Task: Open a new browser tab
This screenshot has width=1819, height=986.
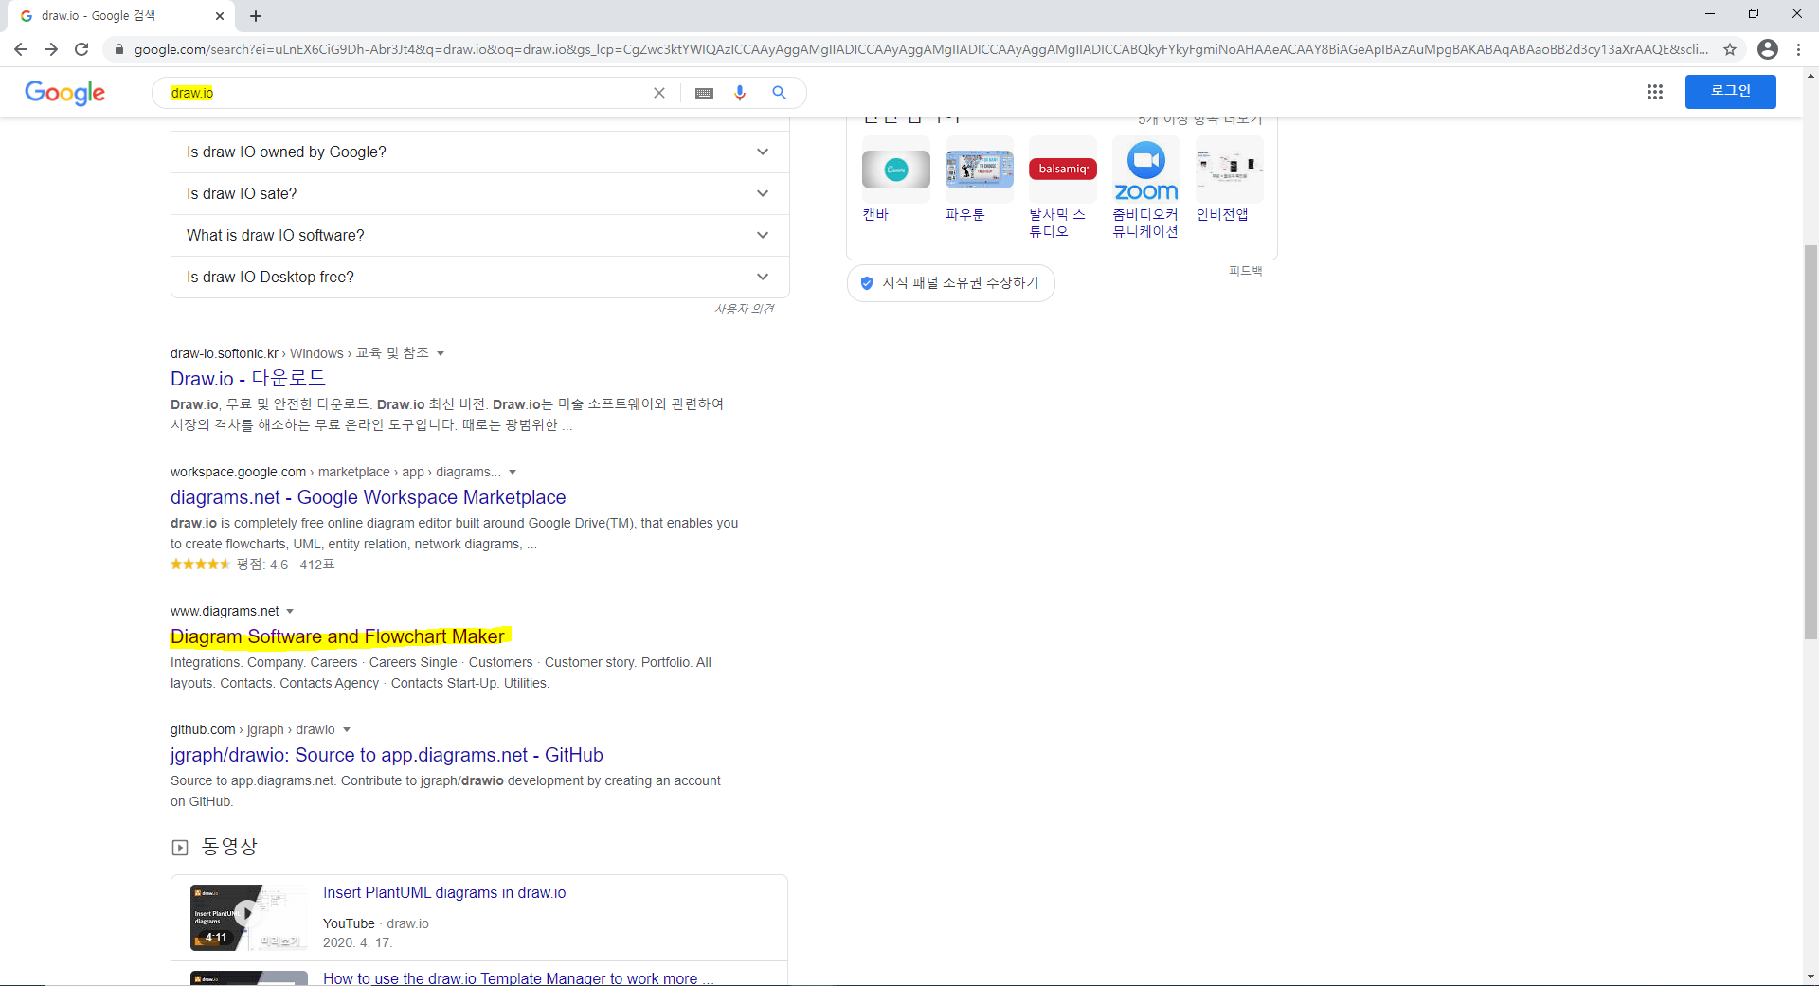Action: (x=256, y=16)
